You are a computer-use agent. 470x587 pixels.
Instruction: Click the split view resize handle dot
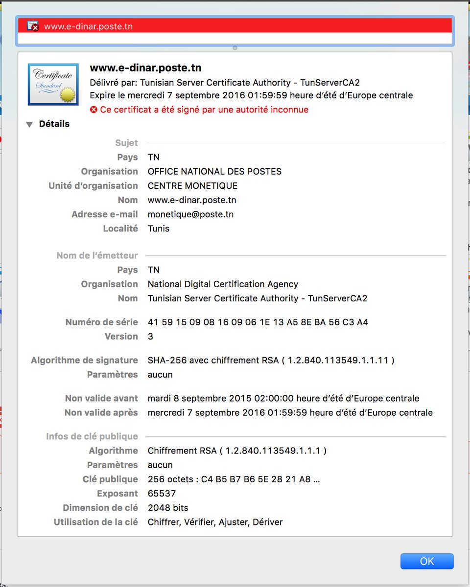235,48
